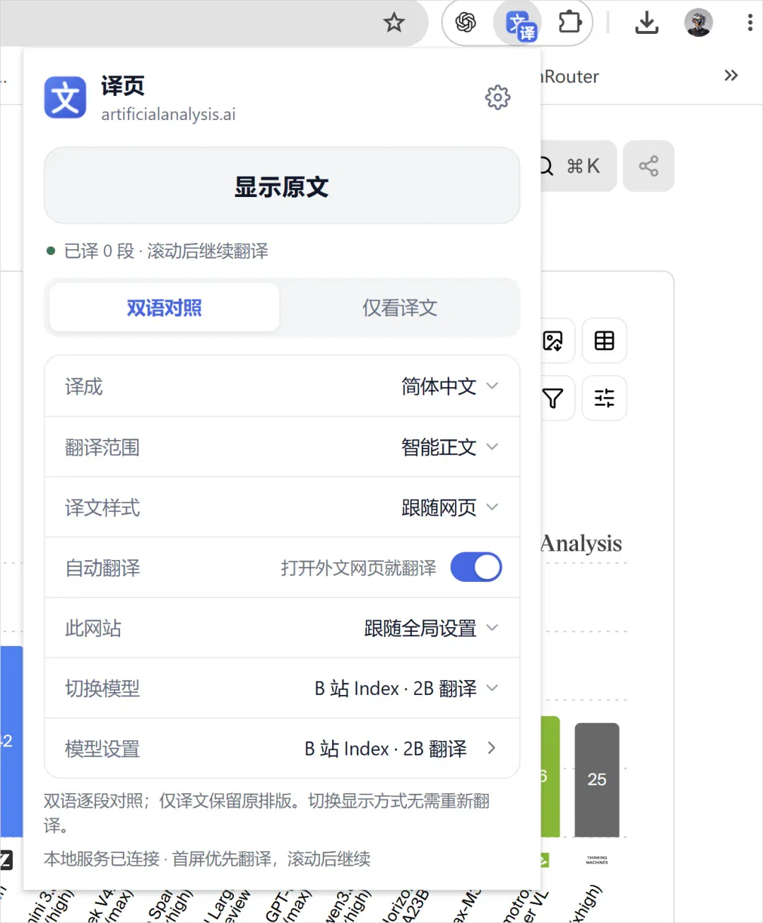This screenshot has height=923, width=763.
Task: Toggle the 自动翻译 switch off
Action: (x=476, y=567)
